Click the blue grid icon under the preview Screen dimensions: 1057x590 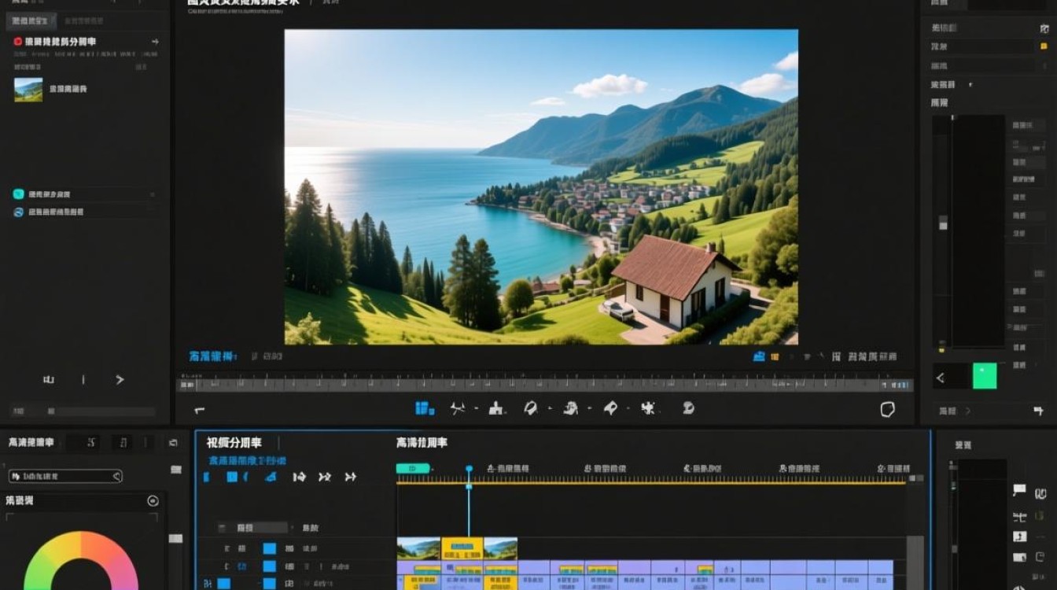point(425,408)
